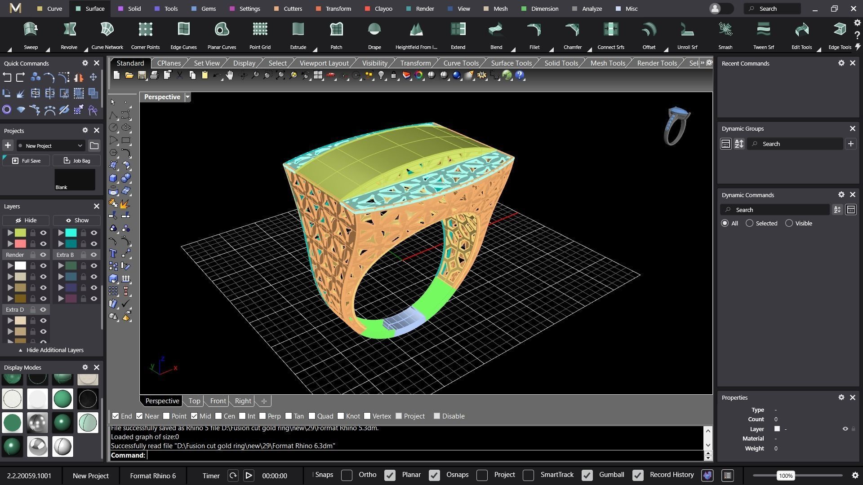Toggle the Ortho checkbox
This screenshot has width=863, height=485.
click(347, 475)
